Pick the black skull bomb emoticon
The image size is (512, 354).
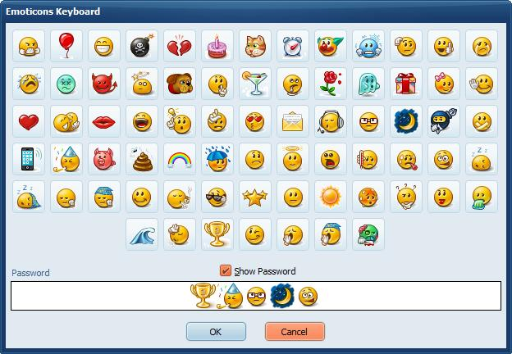tap(142, 46)
